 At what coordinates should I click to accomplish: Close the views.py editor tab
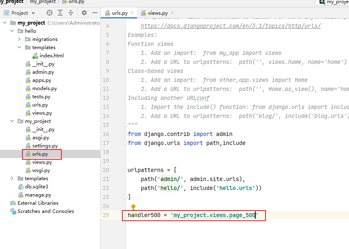tap(172, 13)
